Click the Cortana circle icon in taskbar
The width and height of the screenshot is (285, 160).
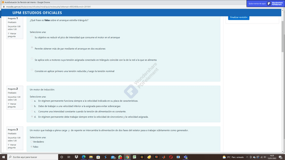[x=62, y=157]
